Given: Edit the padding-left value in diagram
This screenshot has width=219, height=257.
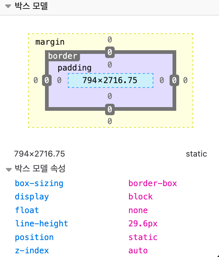Looking at the screenshot, I should [x=59, y=80].
